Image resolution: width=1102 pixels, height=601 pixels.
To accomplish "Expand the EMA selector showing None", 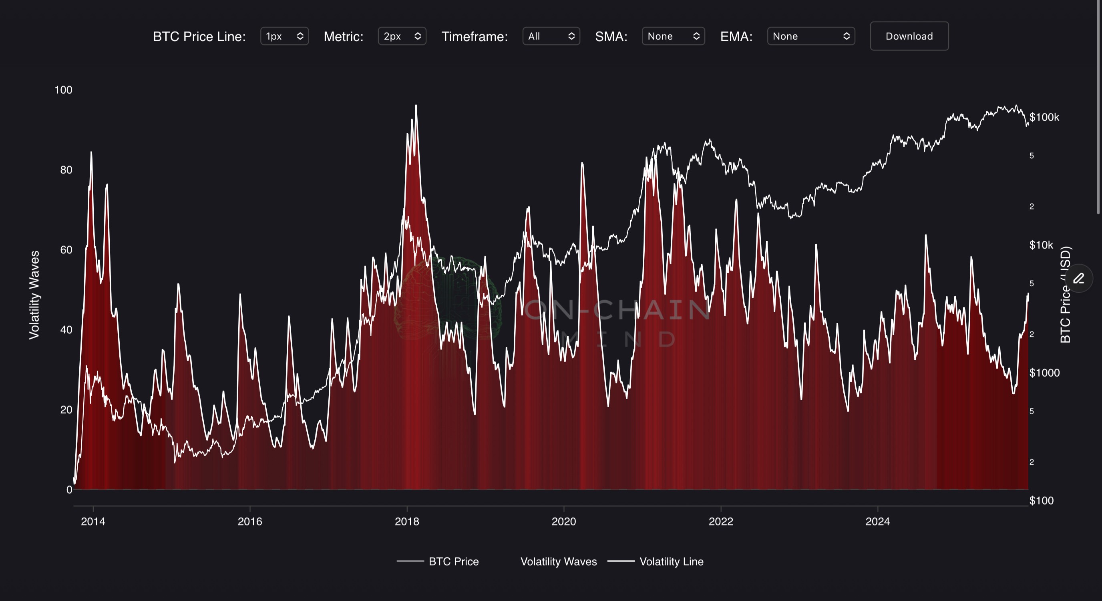I will 810,36.
